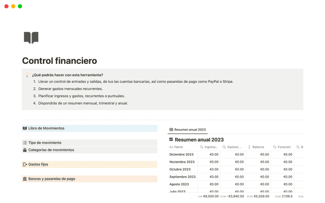The width and height of the screenshot is (325, 203).
Task: Click the Control financiero page title
Action: coord(59,61)
